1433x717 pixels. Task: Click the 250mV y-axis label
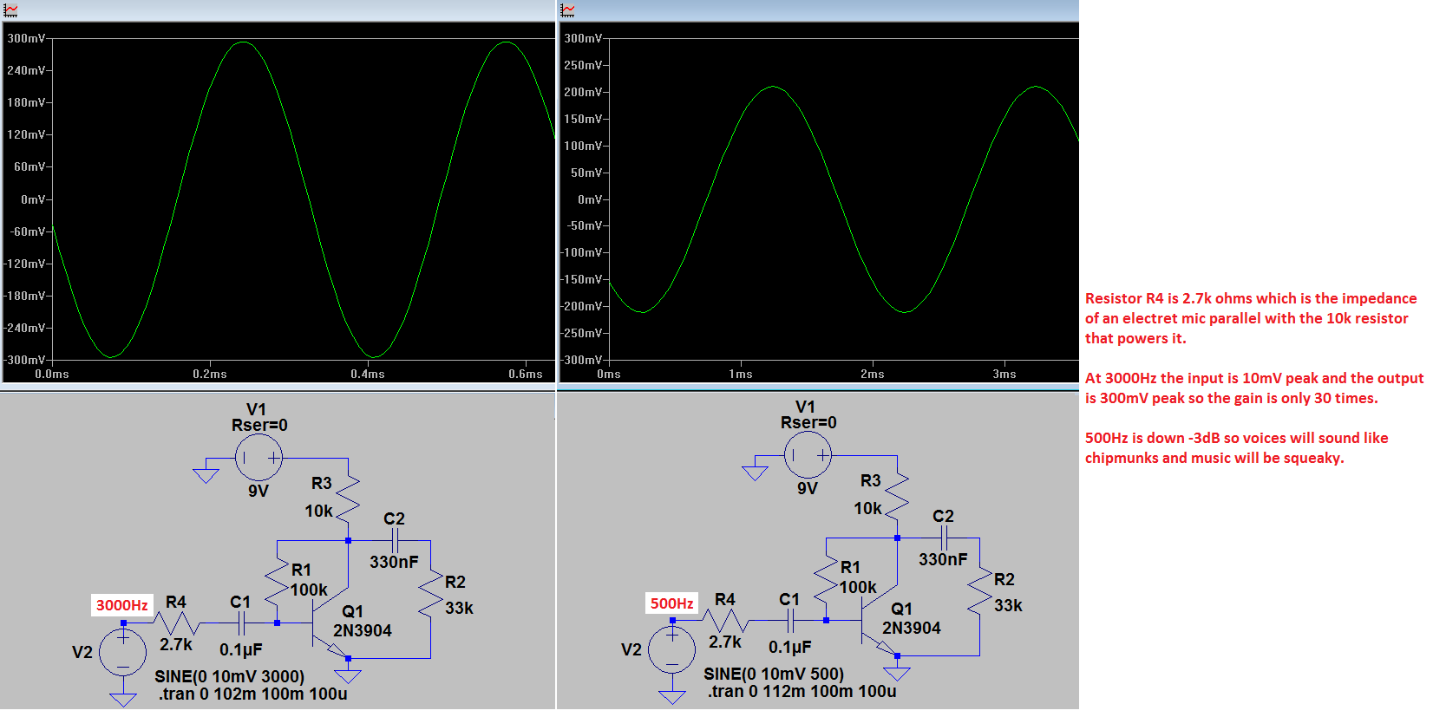[x=583, y=66]
